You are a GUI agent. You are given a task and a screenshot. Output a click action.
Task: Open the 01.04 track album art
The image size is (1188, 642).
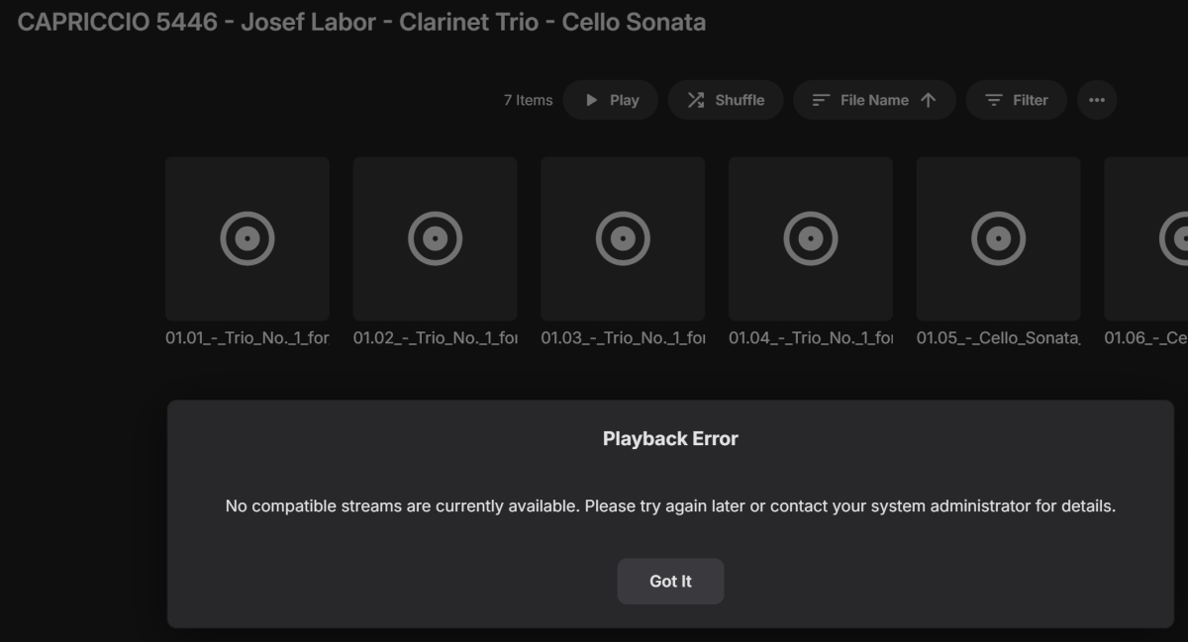coord(811,238)
